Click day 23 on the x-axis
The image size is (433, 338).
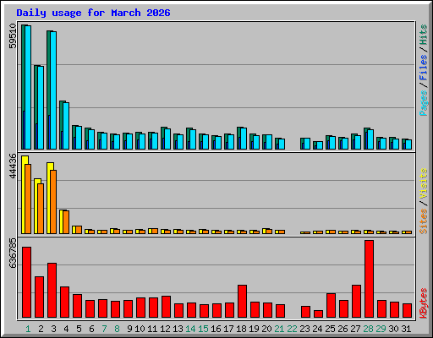point(304,329)
